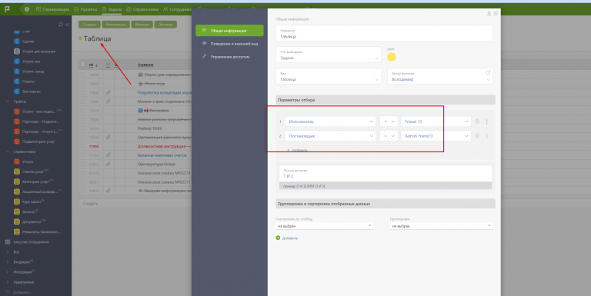Click the Напечатать button

(x=115, y=25)
